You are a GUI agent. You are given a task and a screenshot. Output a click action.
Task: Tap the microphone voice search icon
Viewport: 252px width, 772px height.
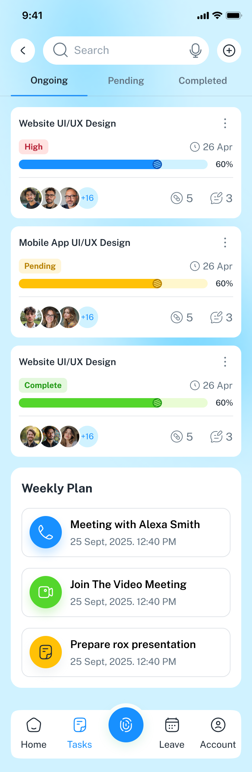195,51
